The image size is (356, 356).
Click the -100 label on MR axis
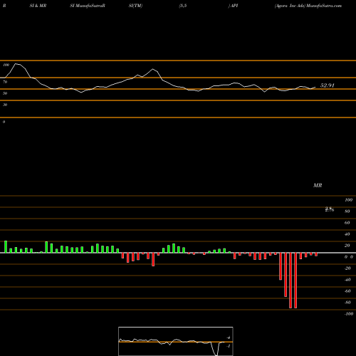point(349,314)
